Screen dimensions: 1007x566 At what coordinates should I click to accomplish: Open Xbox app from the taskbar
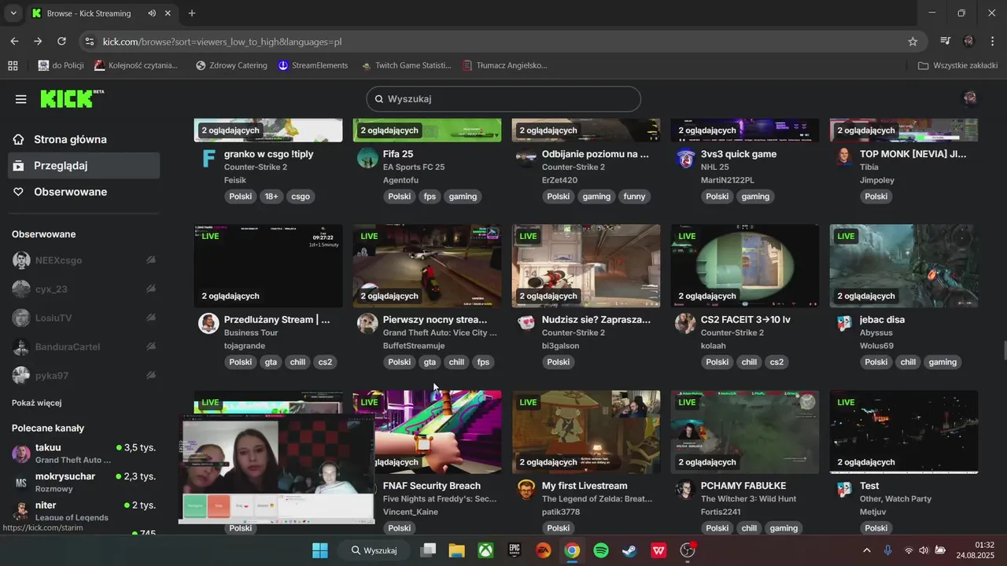(x=486, y=550)
